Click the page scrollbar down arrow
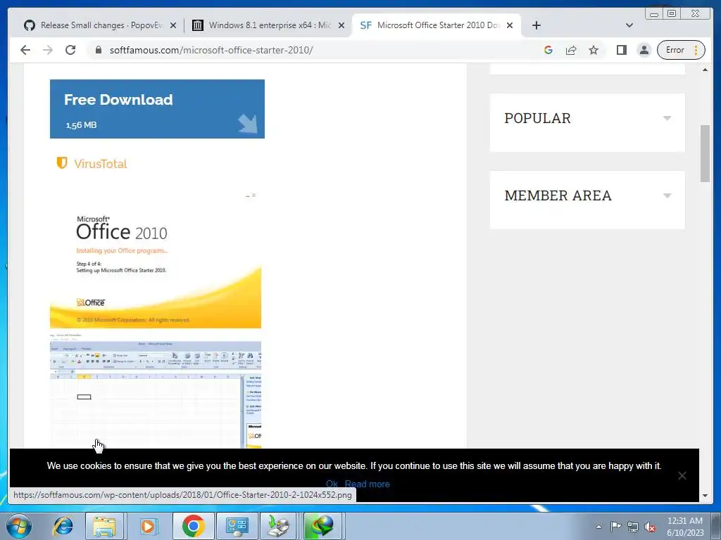The image size is (721, 540). 705,496
